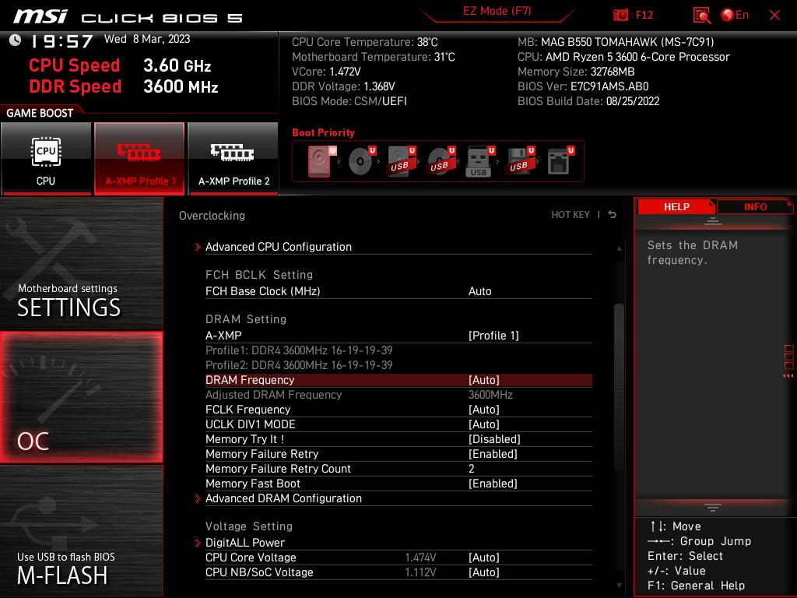Open the HOT KEY list
The height and width of the screenshot is (598, 797).
coord(571,215)
